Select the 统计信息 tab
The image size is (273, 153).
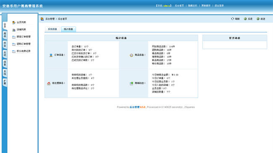click(x=68, y=29)
